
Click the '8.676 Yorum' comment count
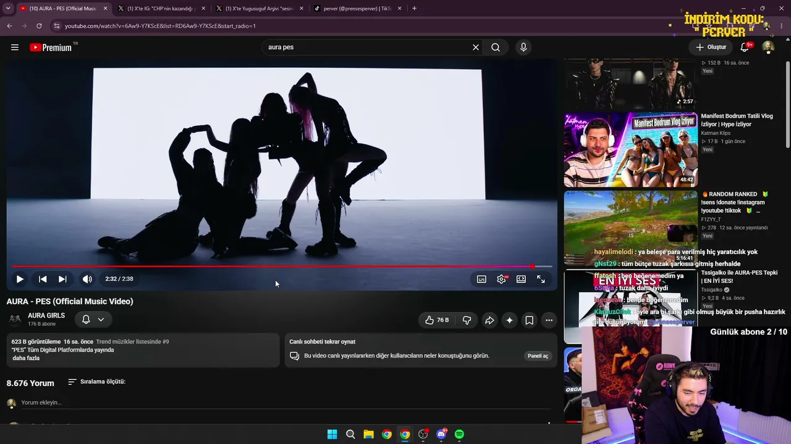click(x=30, y=383)
